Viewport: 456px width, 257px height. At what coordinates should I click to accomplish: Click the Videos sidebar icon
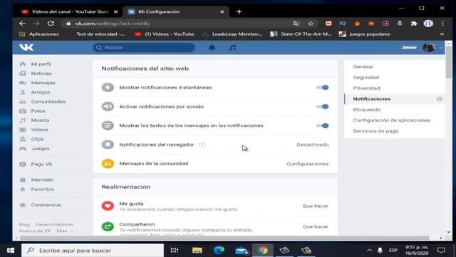point(23,130)
